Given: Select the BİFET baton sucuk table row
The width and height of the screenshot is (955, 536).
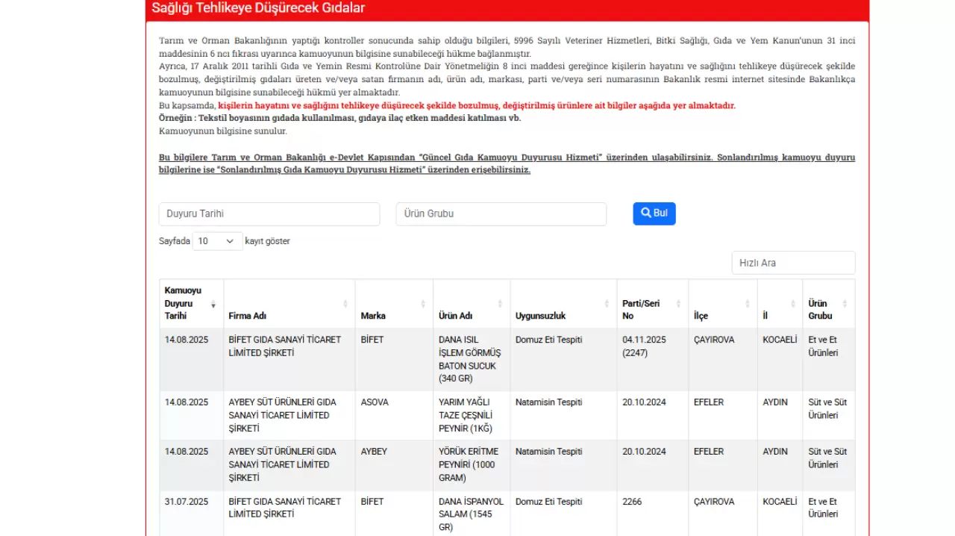Looking at the screenshot, I should (x=507, y=359).
